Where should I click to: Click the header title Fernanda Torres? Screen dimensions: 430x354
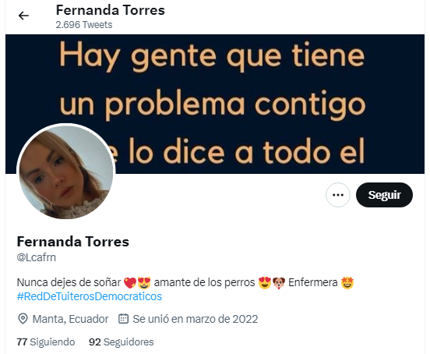111,10
